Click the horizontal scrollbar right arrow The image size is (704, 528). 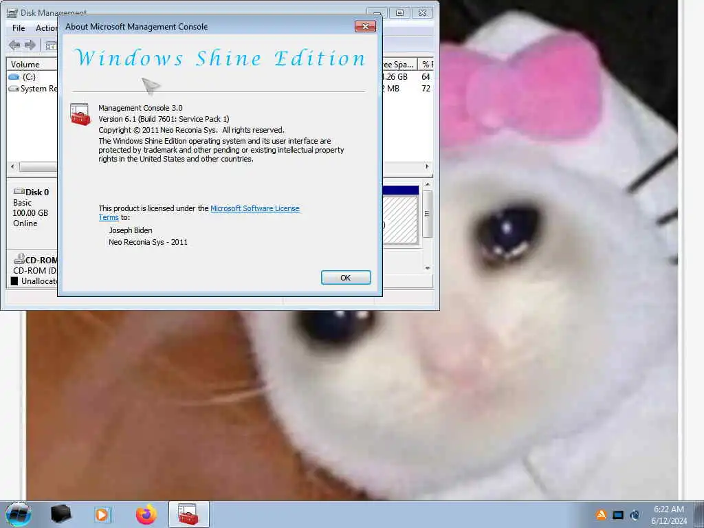(x=427, y=166)
